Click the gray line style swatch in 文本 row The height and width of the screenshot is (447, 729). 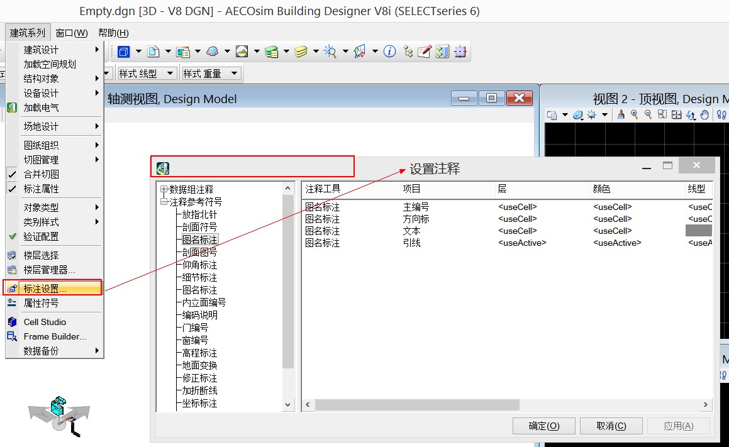coord(699,231)
